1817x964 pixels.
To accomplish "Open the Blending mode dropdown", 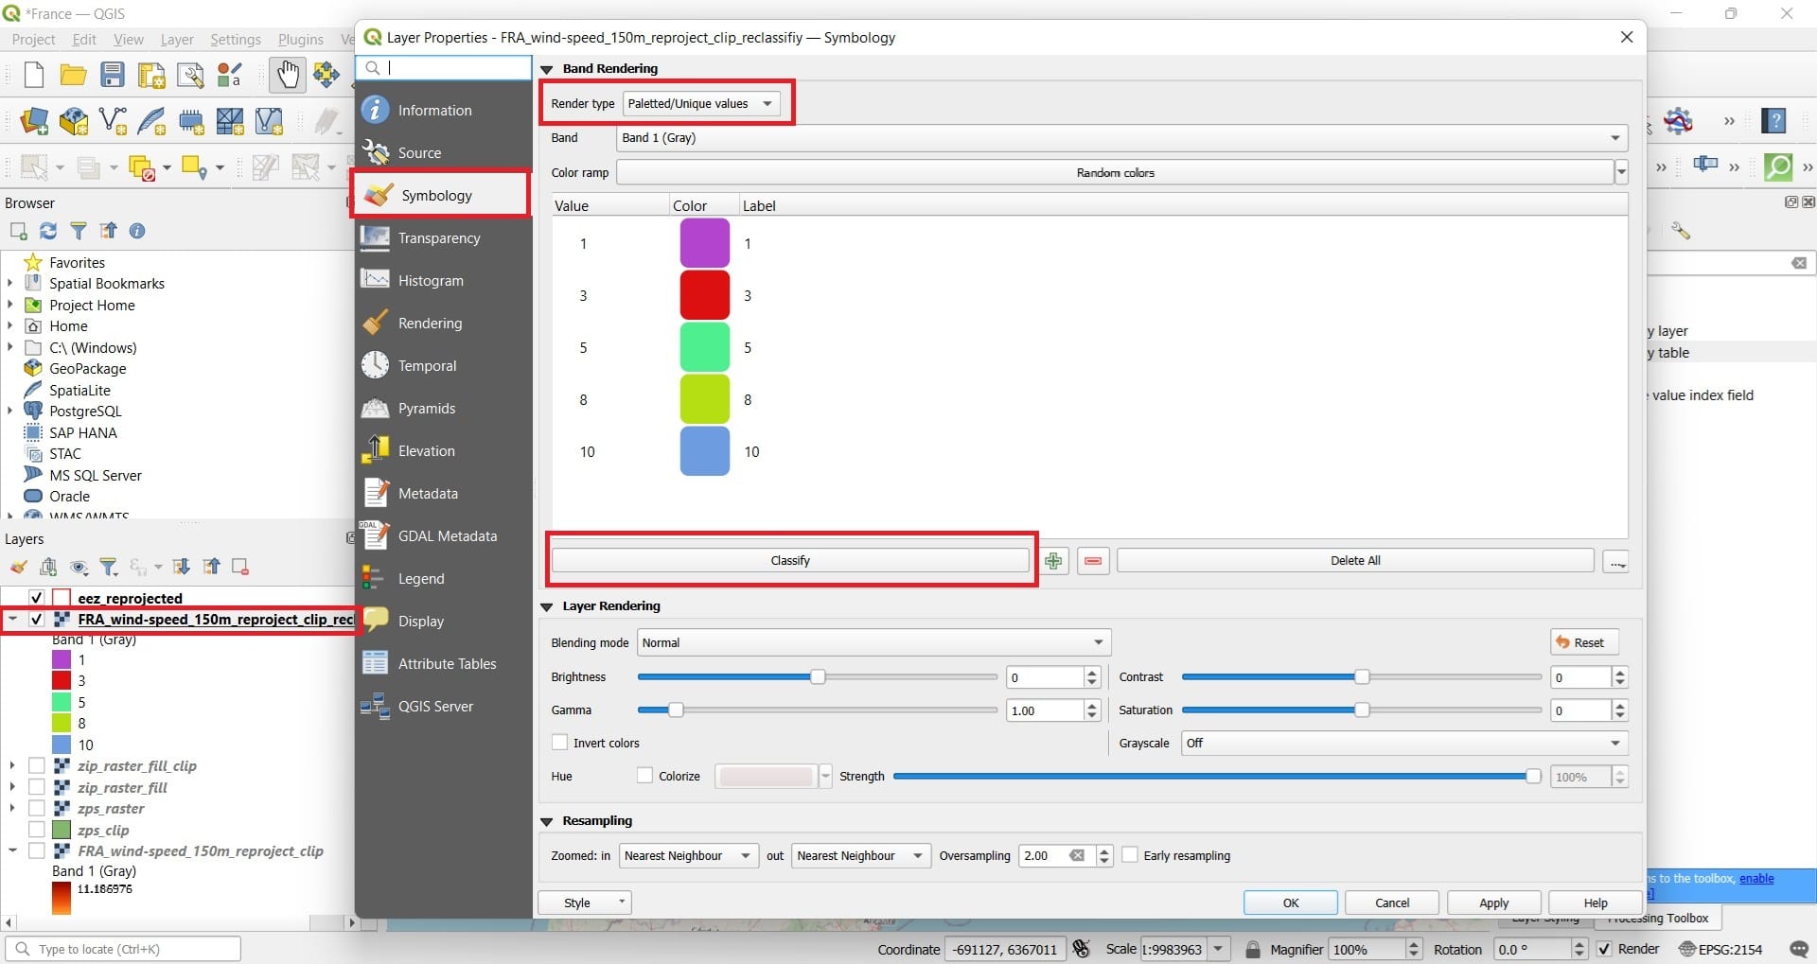I will click(873, 642).
